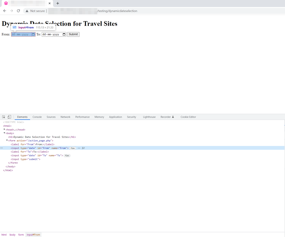Image resolution: width=285 pixels, height=237 pixels.
Task: Collapse the body element in DOM tree
Action: click(4, 133)
